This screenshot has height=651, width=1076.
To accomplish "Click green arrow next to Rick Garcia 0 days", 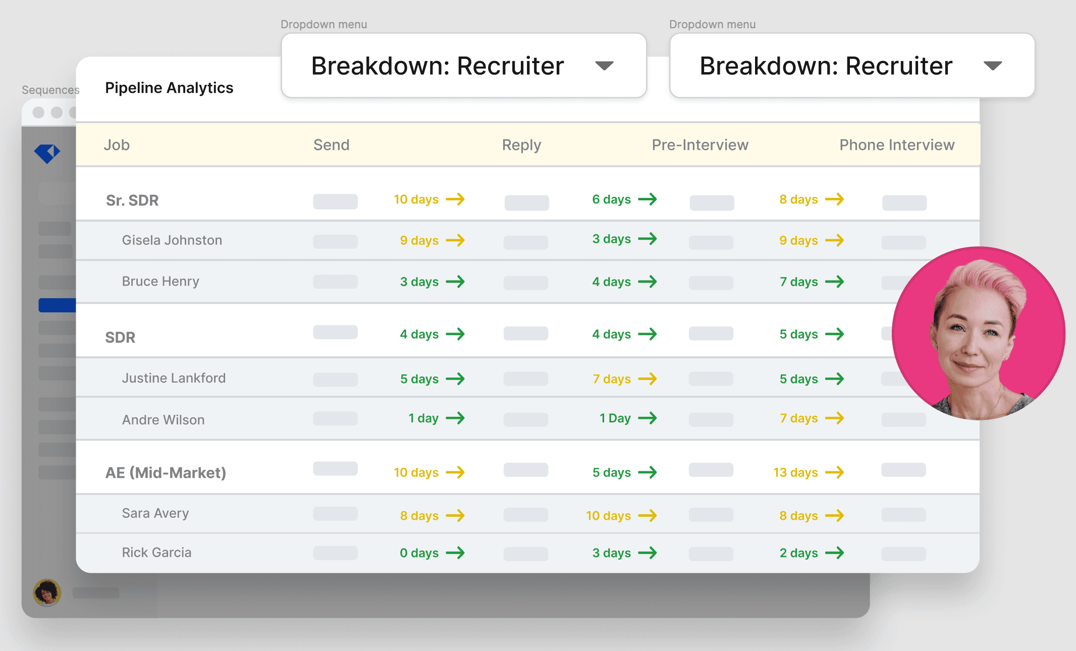I will point(455,553).
